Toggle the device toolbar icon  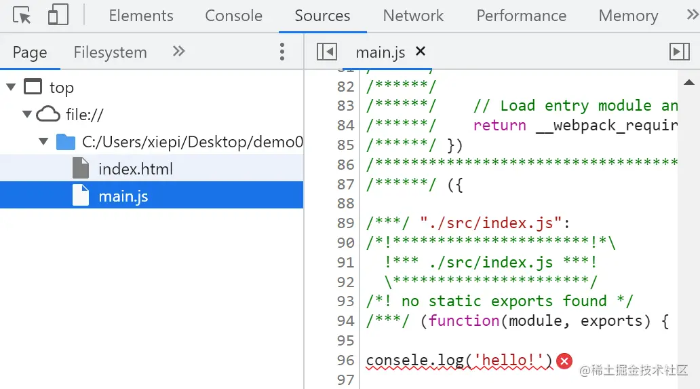click(58, 15)
